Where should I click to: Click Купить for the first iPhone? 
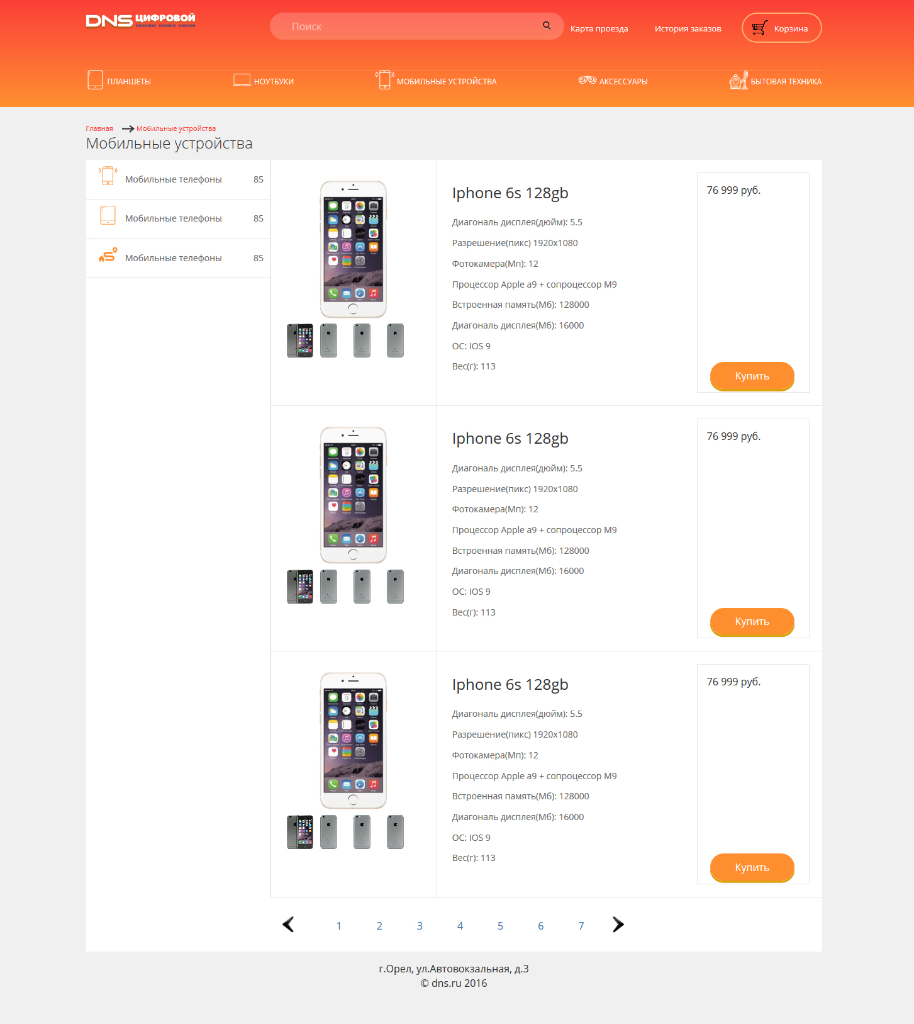point(752,376)
